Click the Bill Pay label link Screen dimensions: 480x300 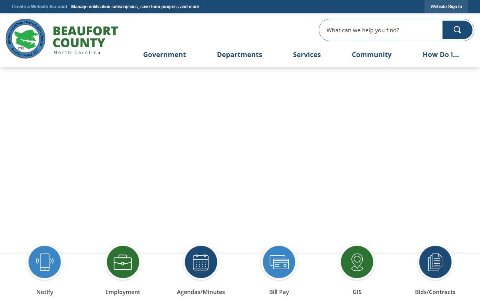coord(279,292)
